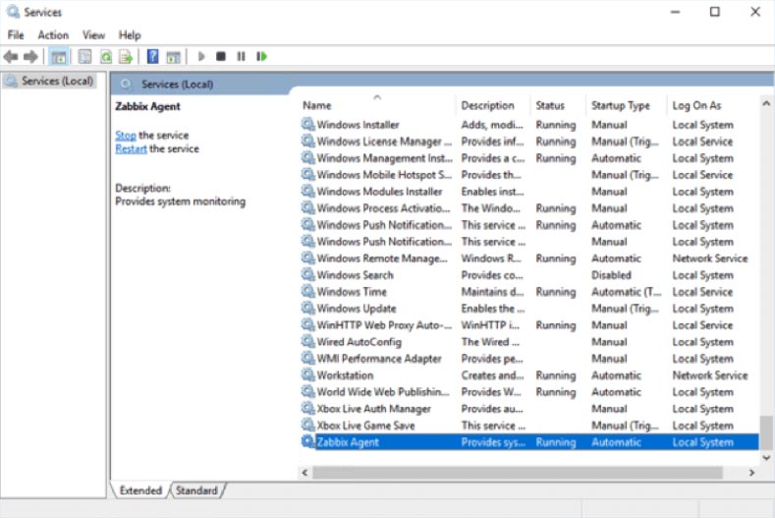
Task: Click the Refresh toolbar icon
Action: point(106,57)
